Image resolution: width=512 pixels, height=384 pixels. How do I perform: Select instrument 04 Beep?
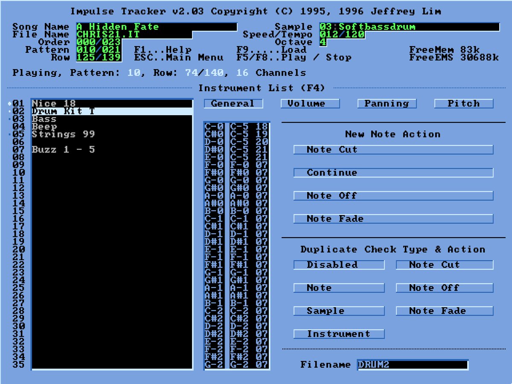click(x=112, y=127)
